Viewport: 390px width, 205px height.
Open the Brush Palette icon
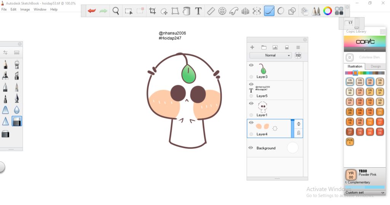tap(316, 11)
